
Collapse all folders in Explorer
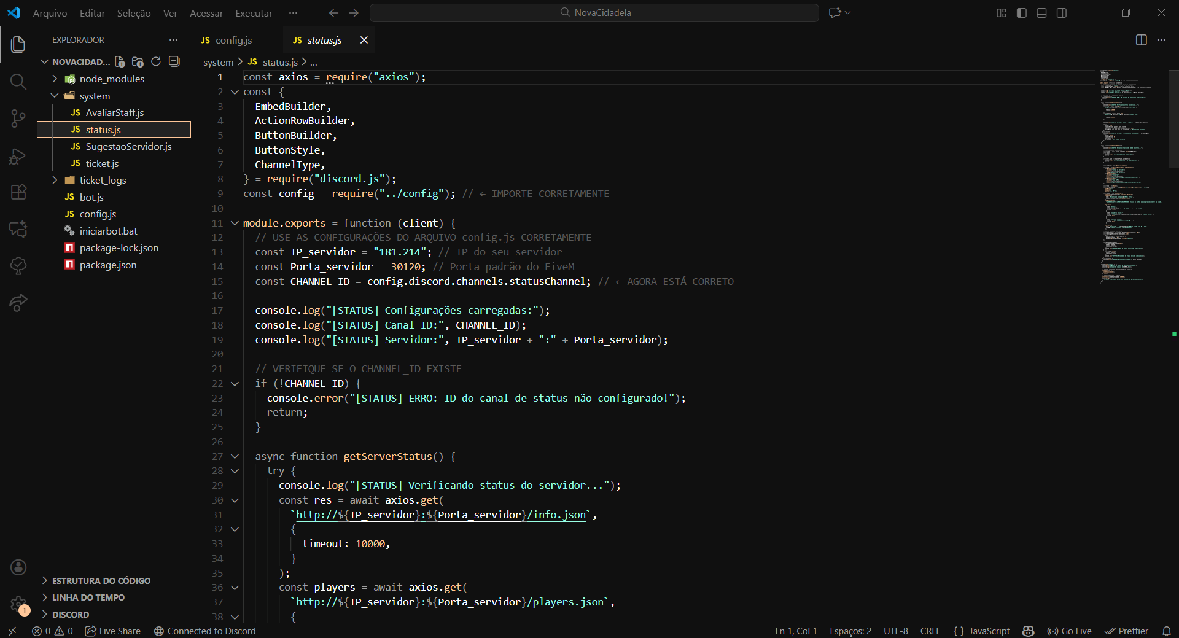(174, 62)
